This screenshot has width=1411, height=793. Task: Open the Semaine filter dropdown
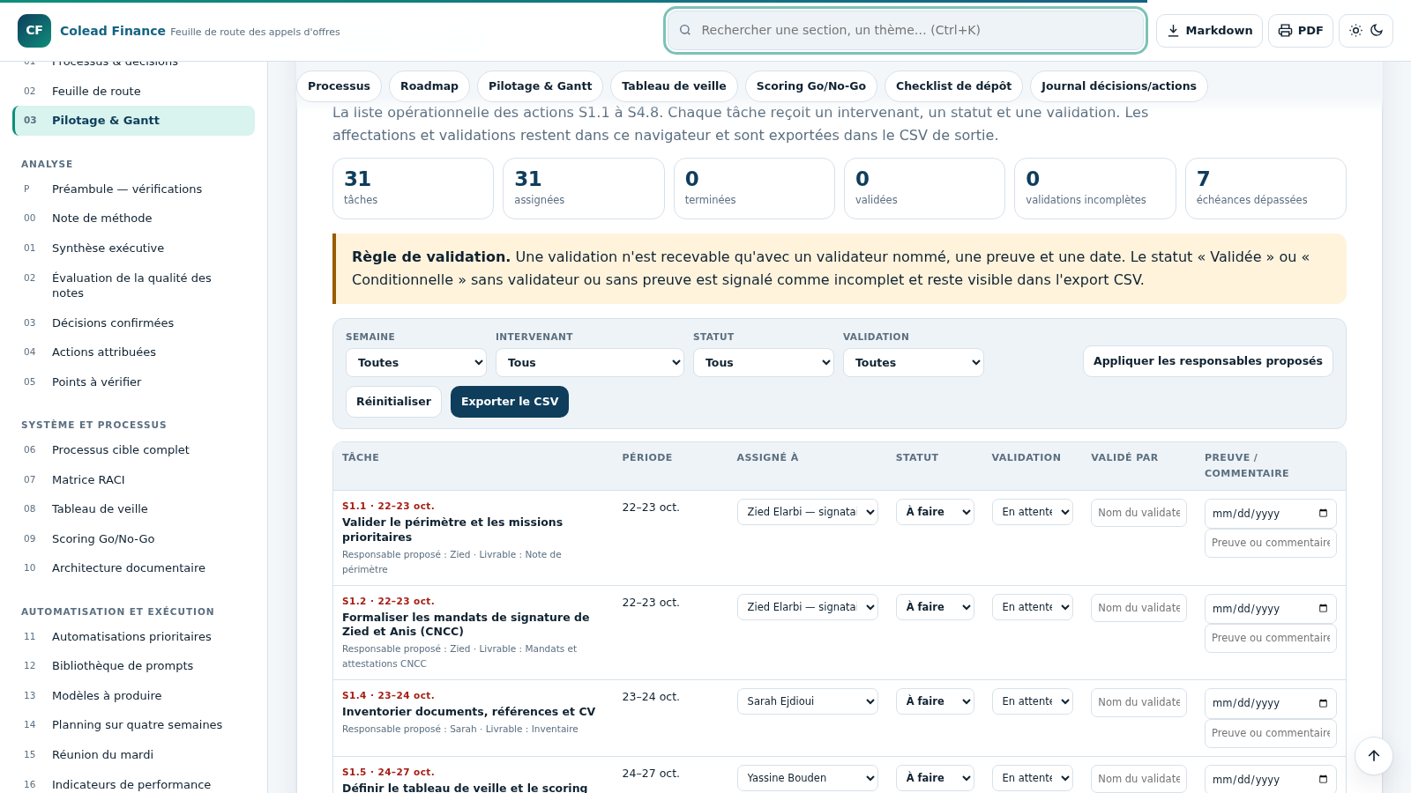[416, 362]
